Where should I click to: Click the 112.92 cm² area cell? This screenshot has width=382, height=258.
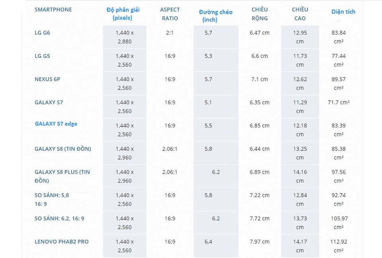339,246
